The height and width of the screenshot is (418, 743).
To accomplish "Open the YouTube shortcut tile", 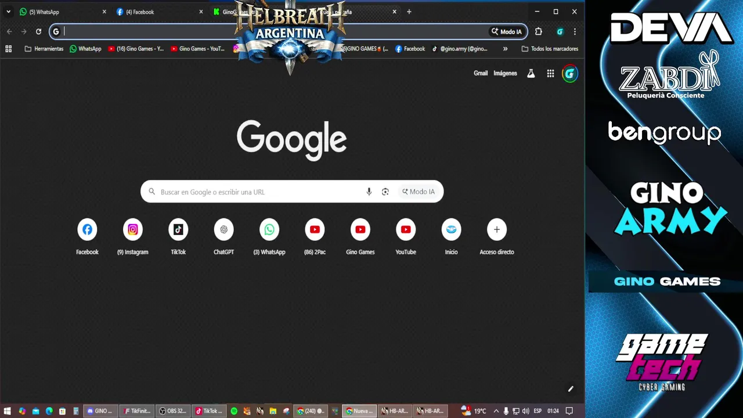I will click(x=406, y=237).
